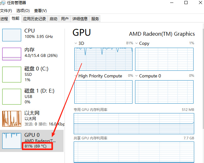Switch to the 应用历史记录 tab
Image resolution: width=204 pixels, height=163 pixels.
(34, 19)
